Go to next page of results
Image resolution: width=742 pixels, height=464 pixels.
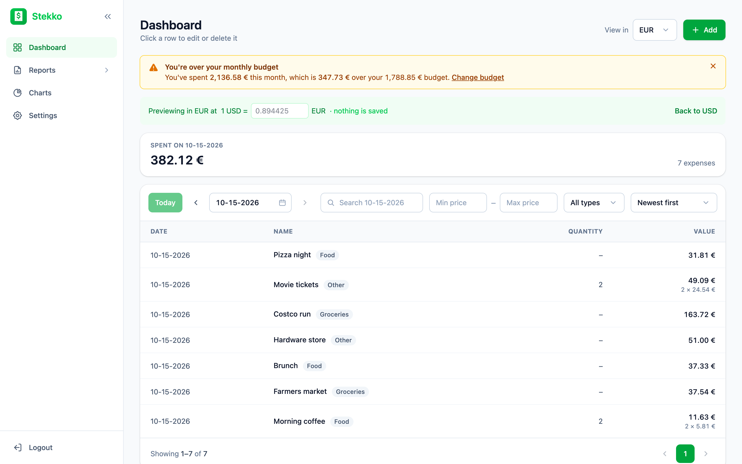tap(706, 454)
